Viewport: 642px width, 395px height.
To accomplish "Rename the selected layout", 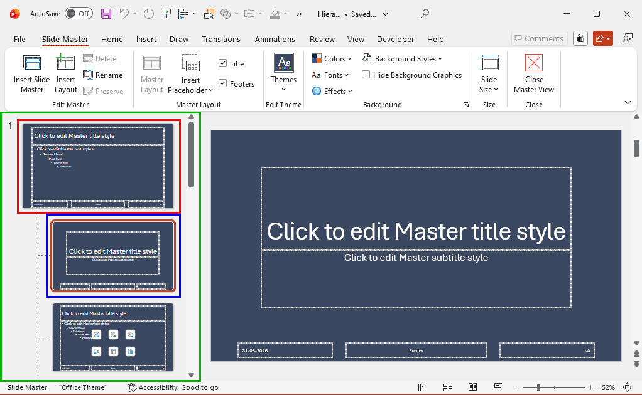I will 103,75.
